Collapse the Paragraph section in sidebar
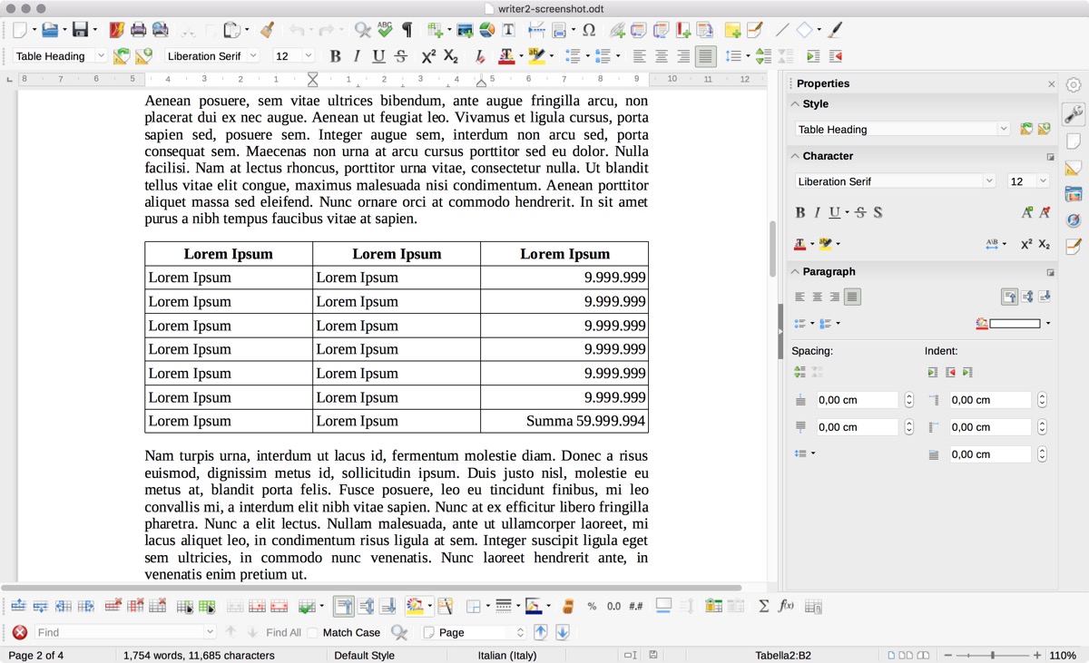 pos(796,271)
